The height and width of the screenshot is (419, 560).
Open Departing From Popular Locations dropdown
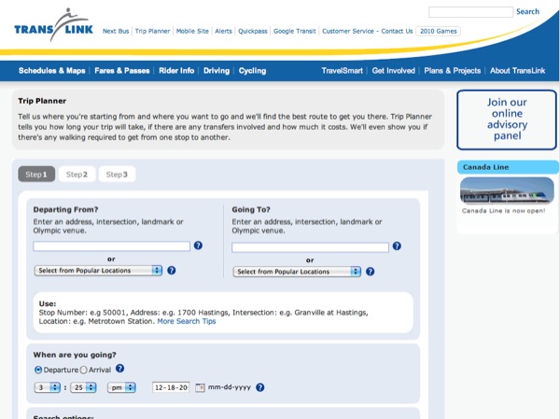click(98, 271)
